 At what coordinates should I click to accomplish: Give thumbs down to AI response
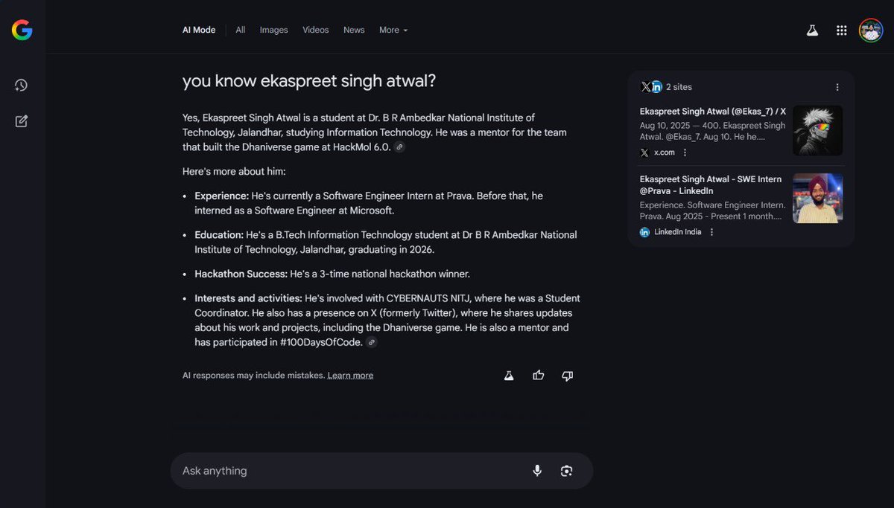click(x=568, y=376)
